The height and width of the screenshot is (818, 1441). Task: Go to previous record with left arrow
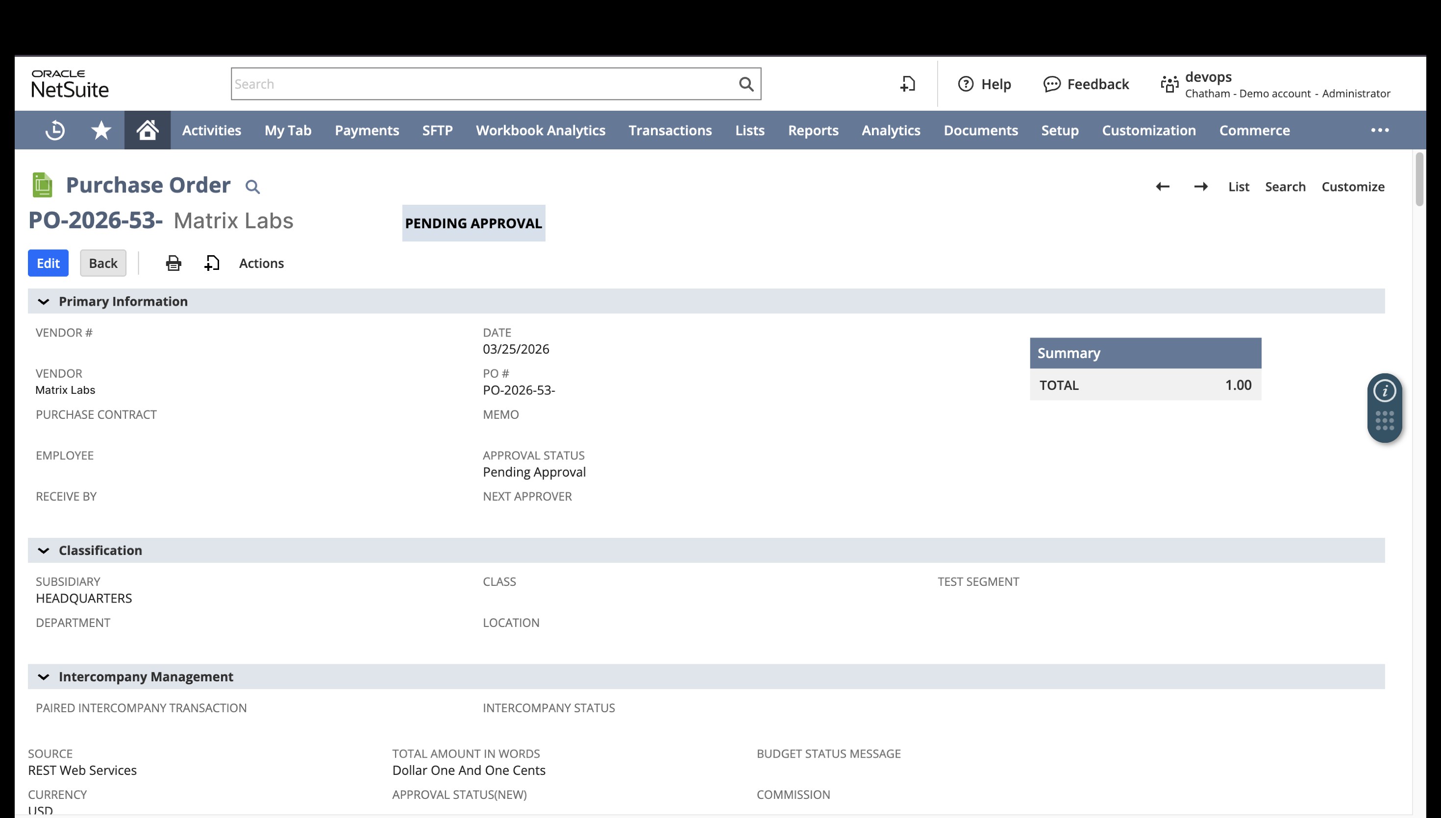point(1163,187)
